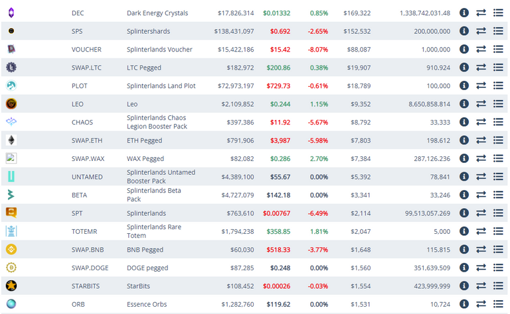Viewport: 510px width, 314px height.
Task: Open list icon for ORB row
Action: point(498,304)
